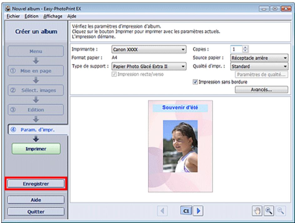
Task: Click the Easy-PhotoPrint EX title bar icon
Action: 8,9
